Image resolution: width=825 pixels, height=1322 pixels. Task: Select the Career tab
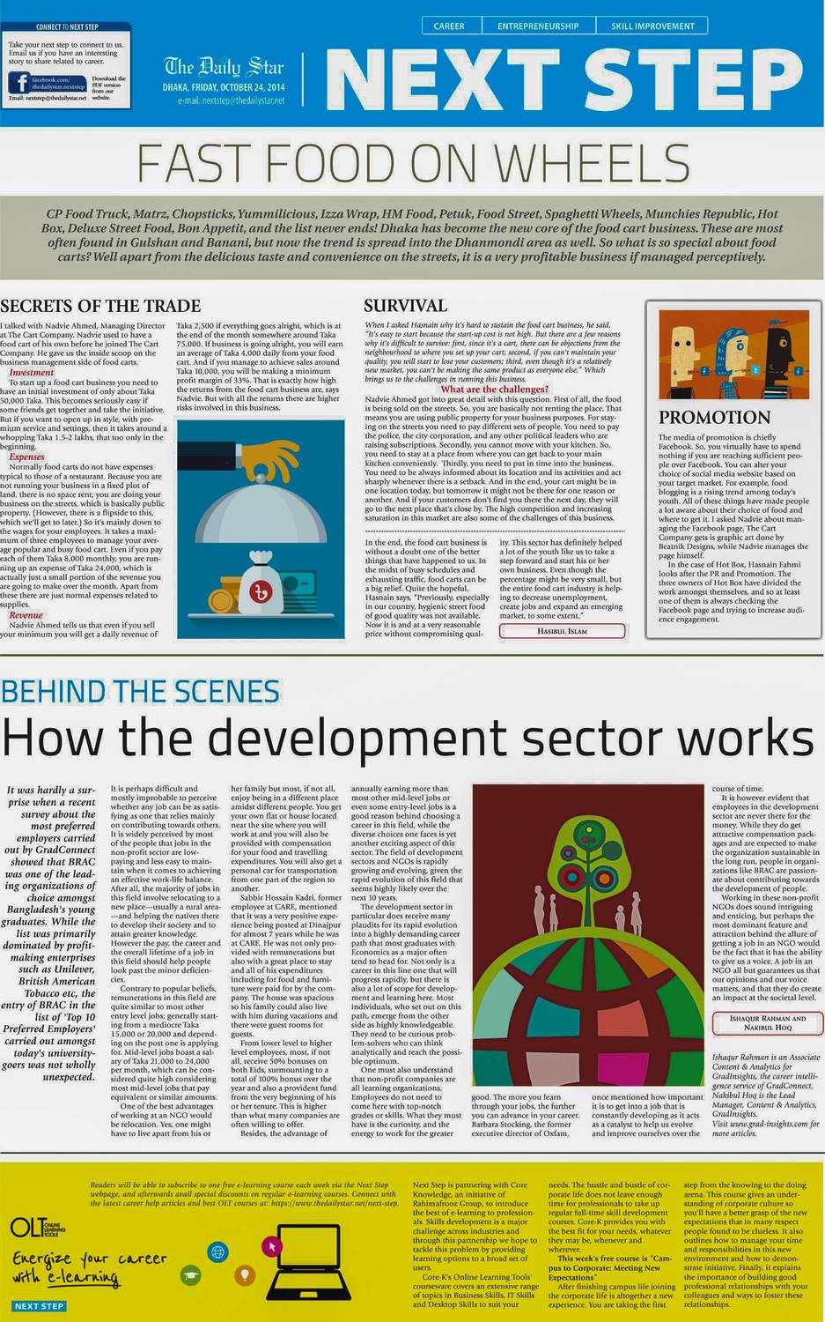tap(449, 26)
